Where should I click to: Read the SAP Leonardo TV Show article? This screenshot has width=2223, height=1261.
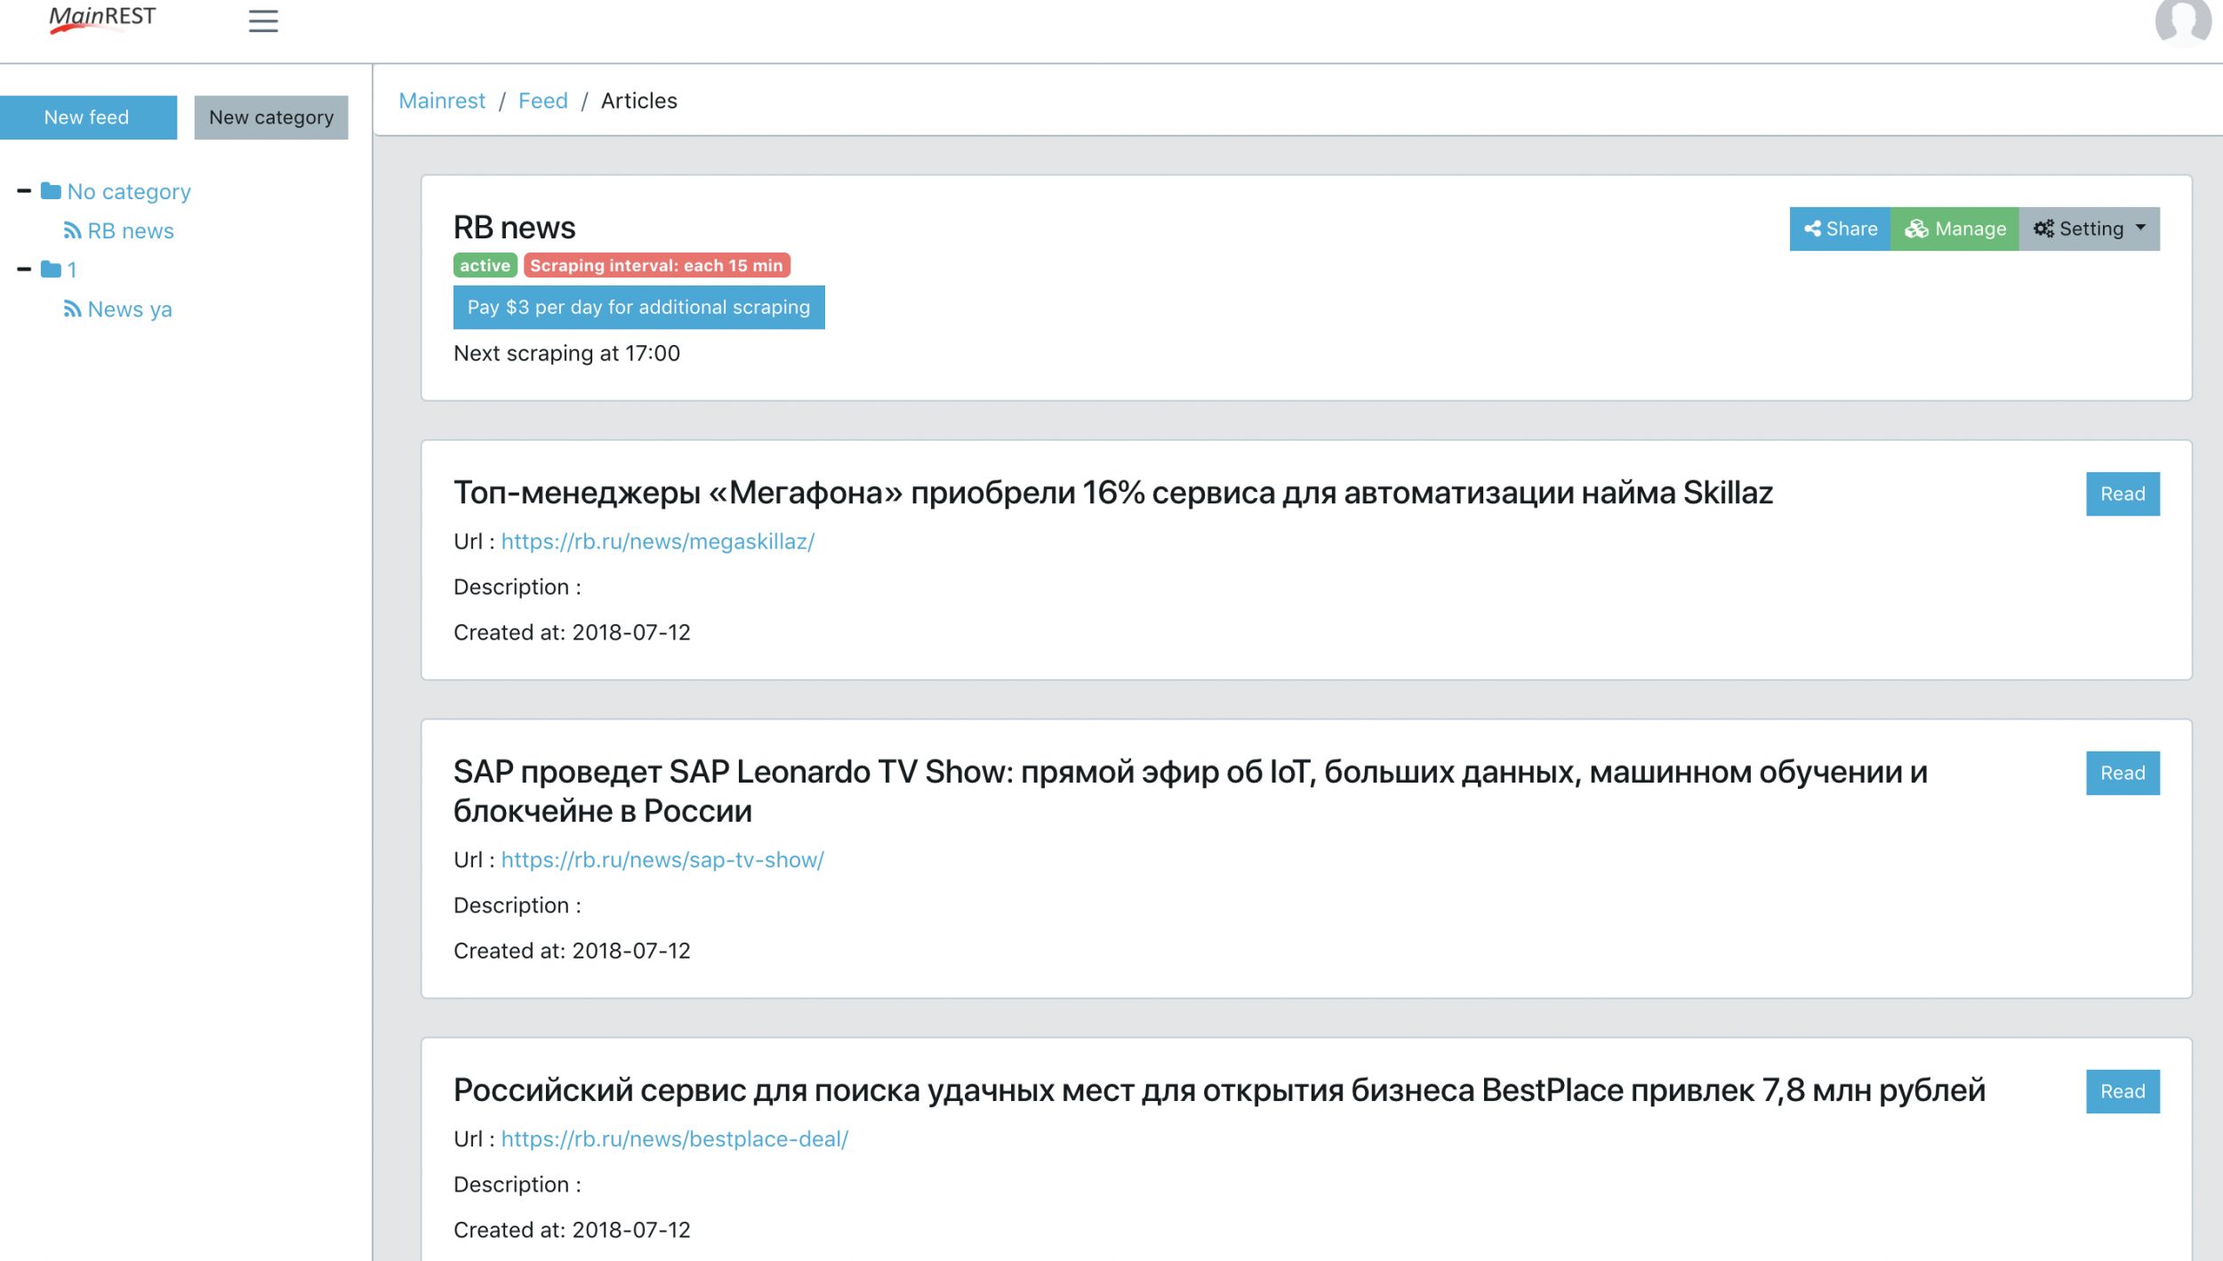[x=2122, y=773]
